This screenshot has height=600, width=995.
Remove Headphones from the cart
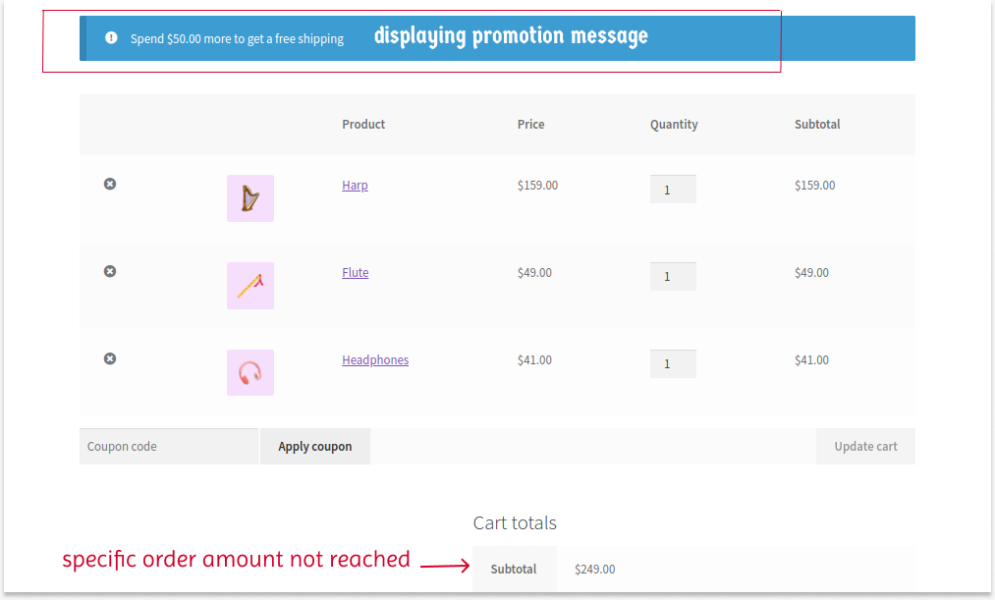110,359
